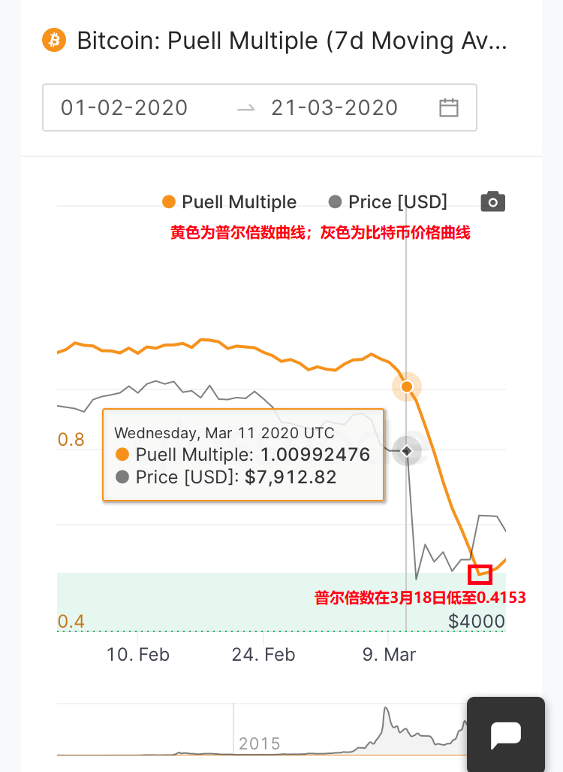563x772 pixels.
Task: Click the gray price diamond marker
Action: click(x=407, y=451)
